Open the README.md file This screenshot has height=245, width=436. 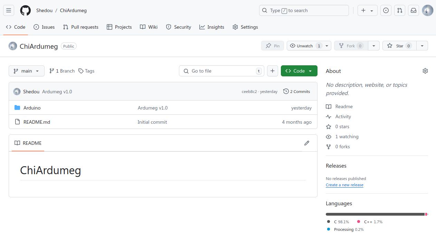[x=37, y=122]
